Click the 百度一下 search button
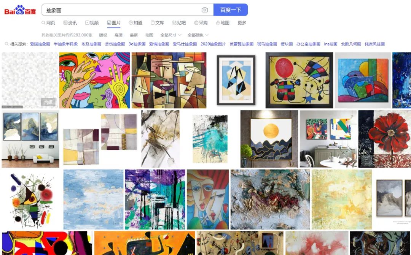Image resolution: width=411 pixels, height=255 pixels. pos(230,10)
